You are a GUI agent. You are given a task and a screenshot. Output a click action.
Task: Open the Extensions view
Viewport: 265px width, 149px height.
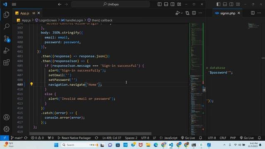click(x=7, y=62)
